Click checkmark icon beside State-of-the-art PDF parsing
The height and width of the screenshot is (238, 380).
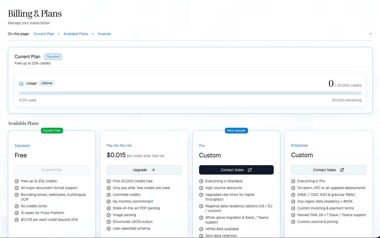109,208
